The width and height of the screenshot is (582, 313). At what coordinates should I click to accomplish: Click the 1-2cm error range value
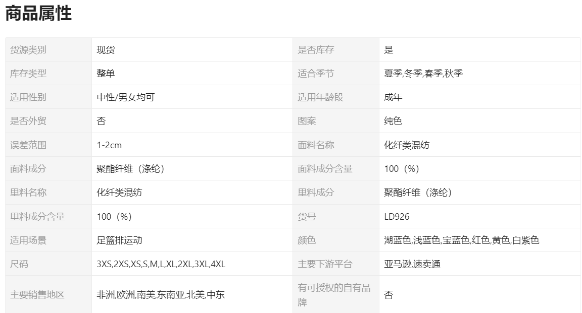coord(109,145)
